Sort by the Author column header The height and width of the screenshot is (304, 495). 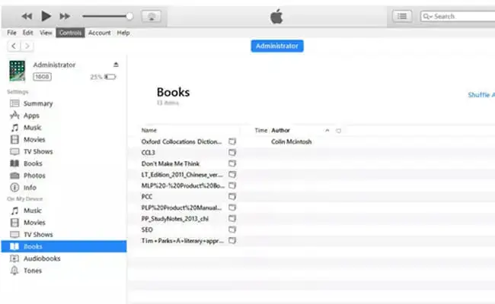tap(281, 131)
